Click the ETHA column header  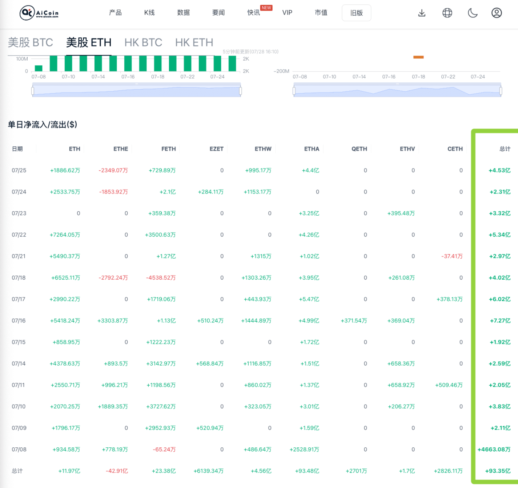click(312, 149)
